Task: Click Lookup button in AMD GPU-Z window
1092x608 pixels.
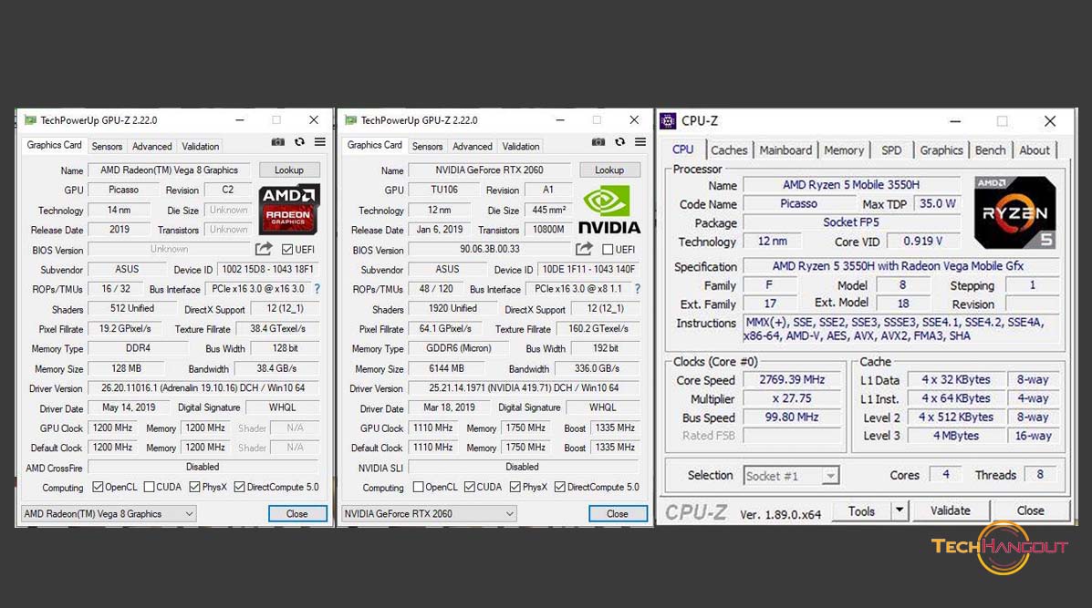Action: coord(289,170)
